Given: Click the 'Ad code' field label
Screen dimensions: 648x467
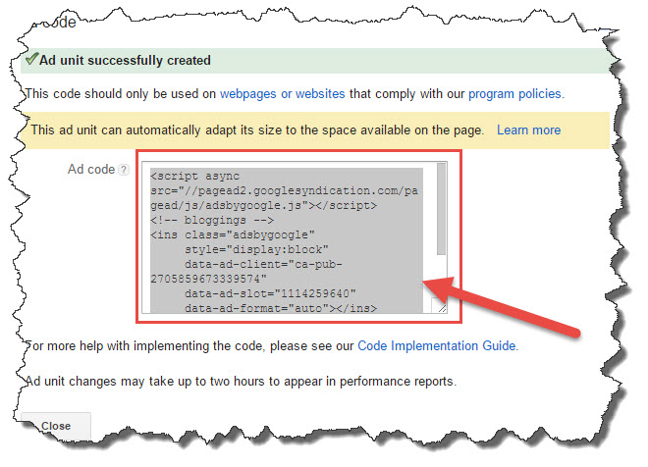Looking at the screenshot, I should click(91, 170).
